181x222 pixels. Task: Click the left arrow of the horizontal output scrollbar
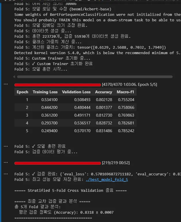click(14, 77)
